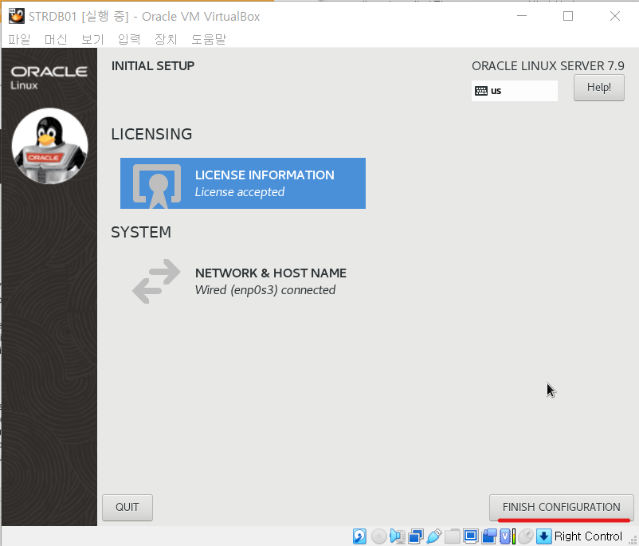Click the NETWORK & HOST NAME title
The width and height of the screenshot is (639, 546).
271,273
